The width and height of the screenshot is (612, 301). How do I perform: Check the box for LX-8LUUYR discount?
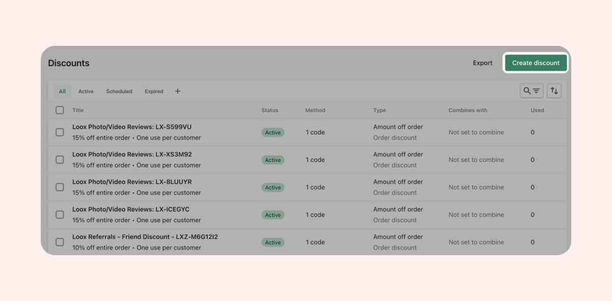click(60, 187)
